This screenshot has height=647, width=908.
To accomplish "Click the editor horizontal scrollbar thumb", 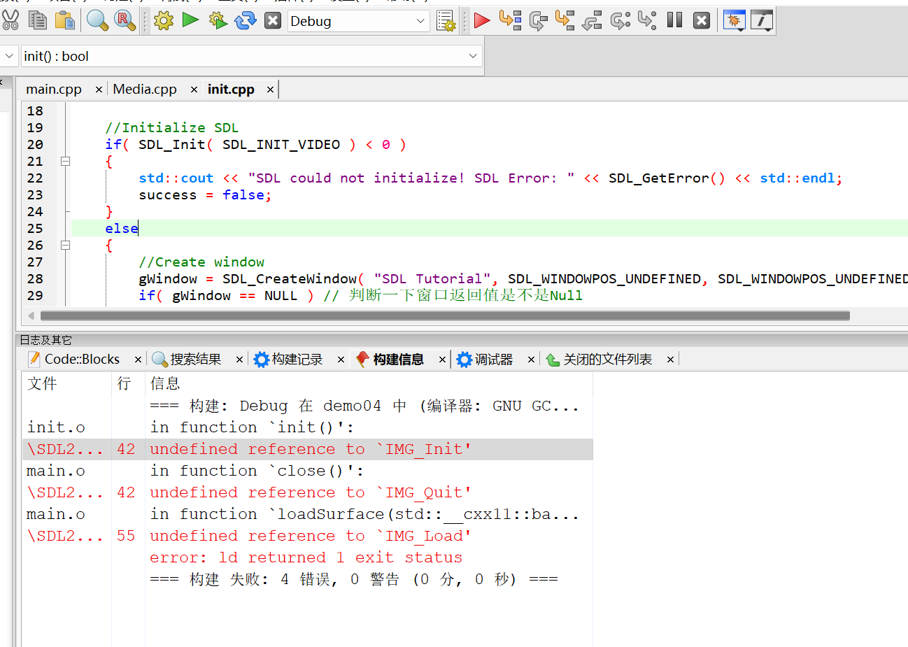I will click(x=445, y=316).
